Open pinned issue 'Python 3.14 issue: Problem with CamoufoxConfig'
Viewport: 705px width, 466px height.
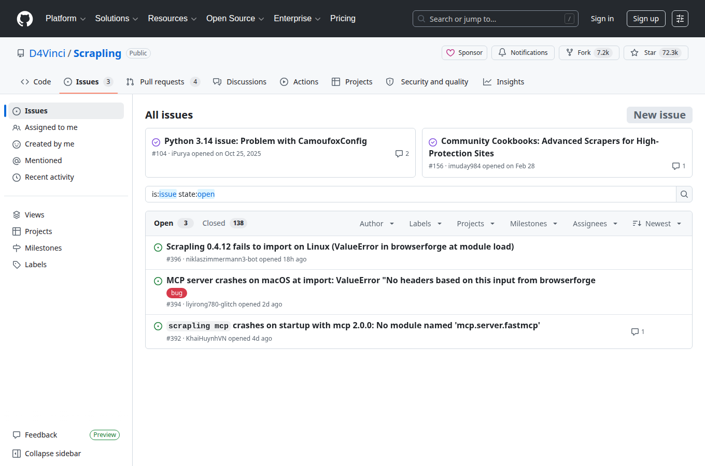265,141
